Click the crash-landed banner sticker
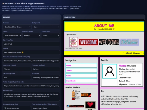147x110 pixels. [x=75, y=106]
